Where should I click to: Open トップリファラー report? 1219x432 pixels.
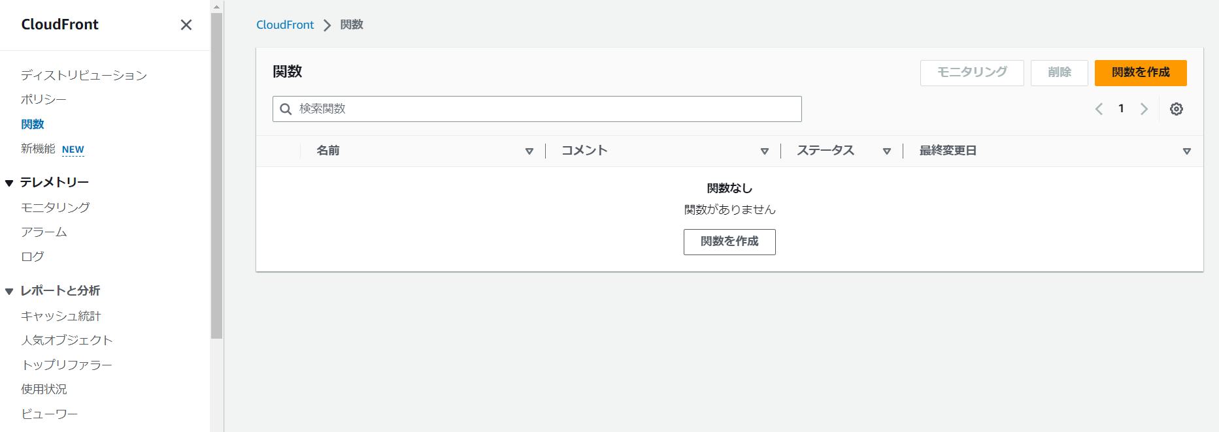point(67,365)
